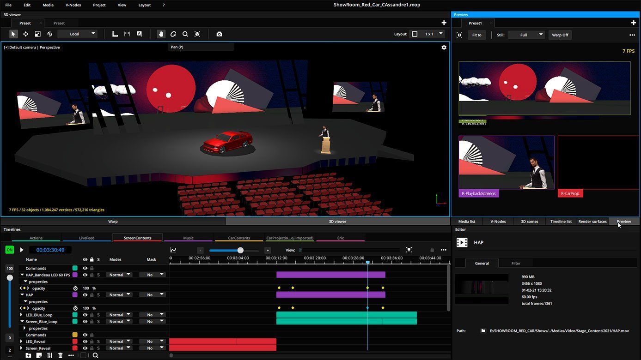
Task: Lock the Screen_Reveal layer
Action: coord(92,348)
